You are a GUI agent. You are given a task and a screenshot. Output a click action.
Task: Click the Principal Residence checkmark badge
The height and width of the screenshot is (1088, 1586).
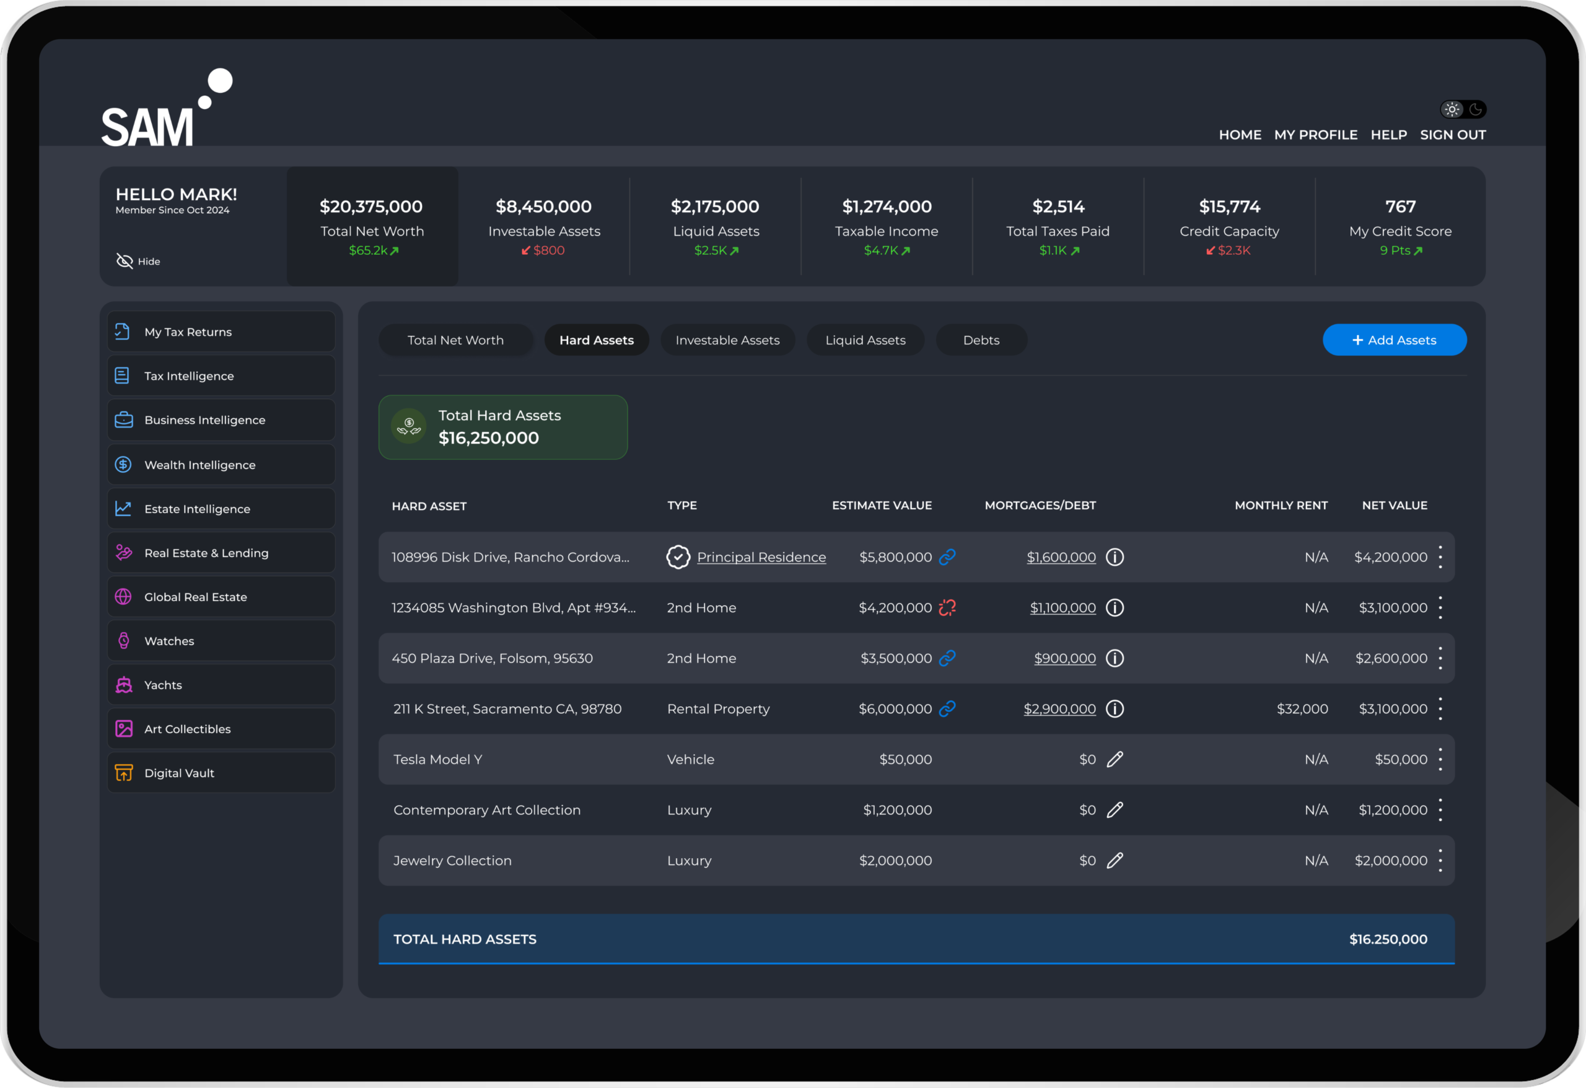pos(678,557)
